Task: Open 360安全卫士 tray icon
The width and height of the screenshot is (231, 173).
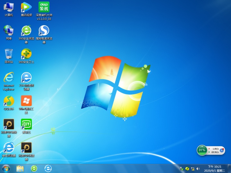Action: 187,169
